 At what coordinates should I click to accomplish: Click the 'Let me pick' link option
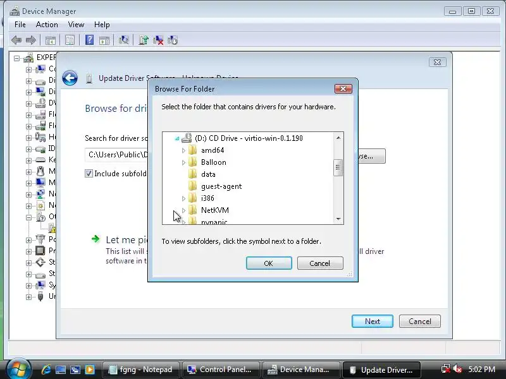(x=127, y=240)
